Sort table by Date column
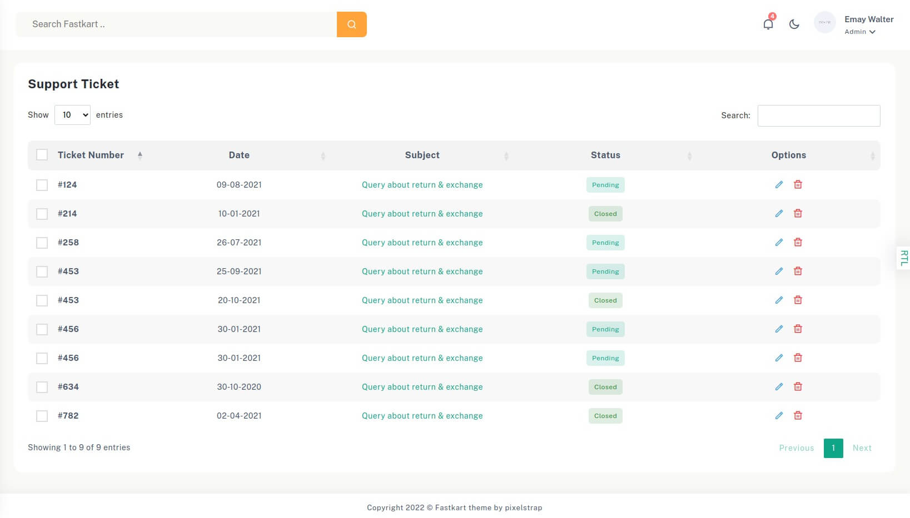The image size is (910, 518). (239, 155)
